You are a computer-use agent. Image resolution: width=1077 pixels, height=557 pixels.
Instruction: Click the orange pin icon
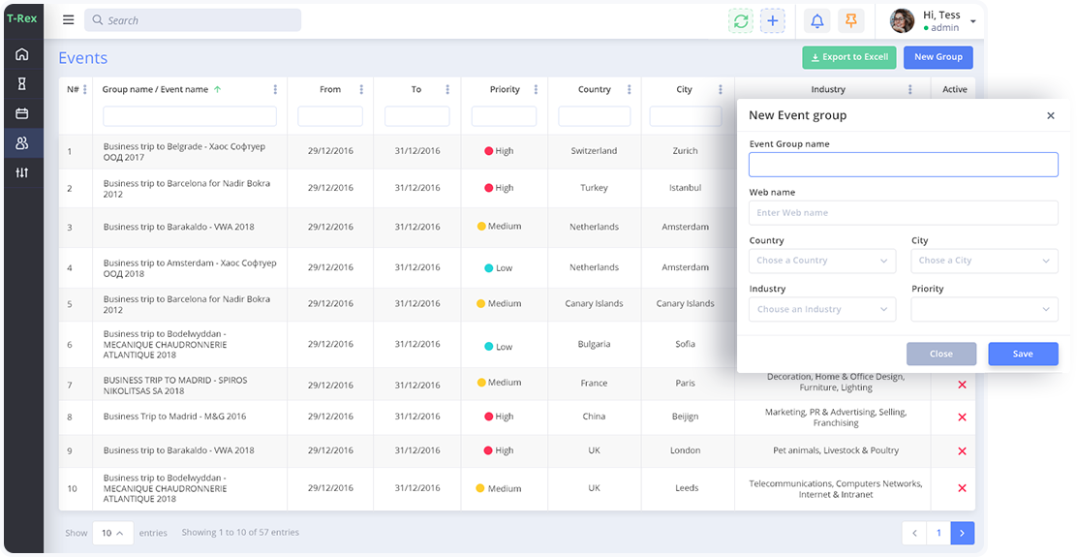tap(850, 21)
